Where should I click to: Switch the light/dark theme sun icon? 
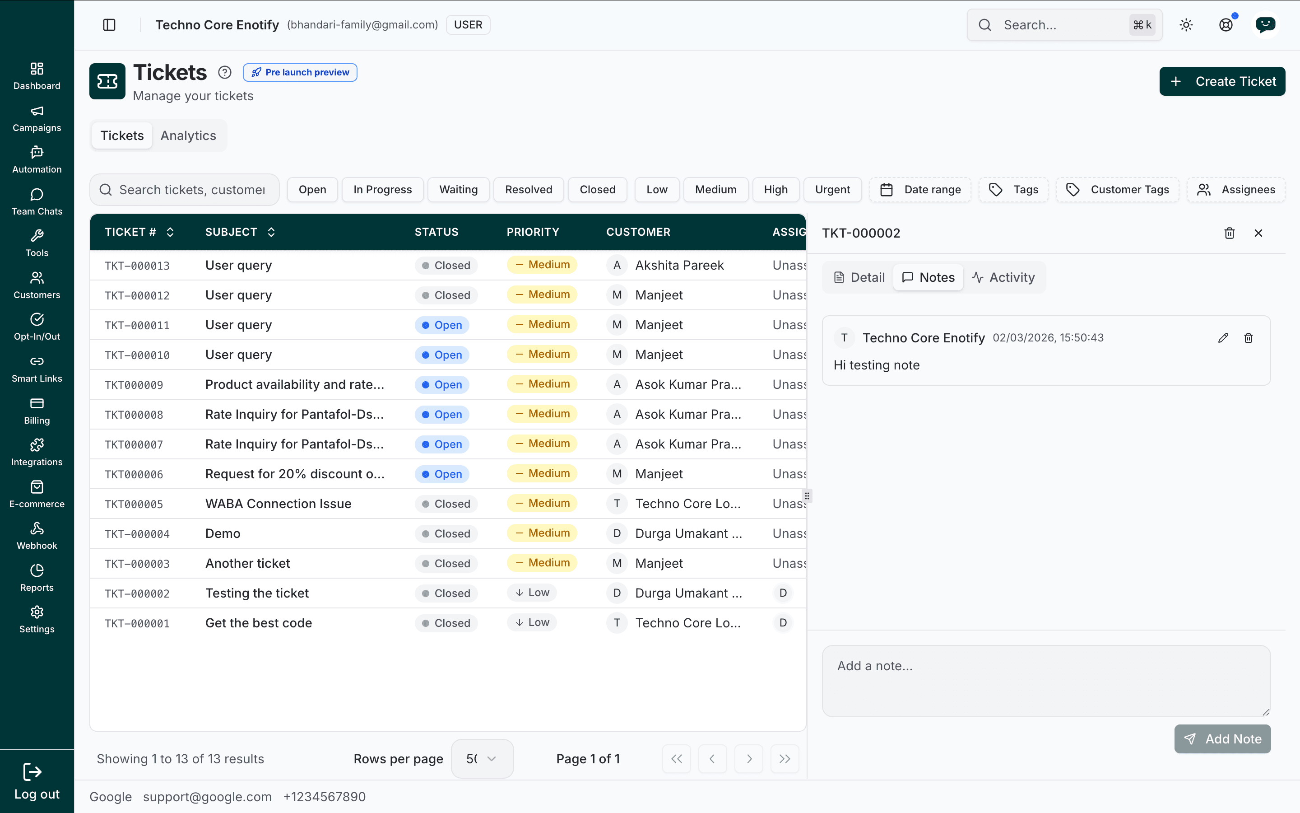[1186, 25]
